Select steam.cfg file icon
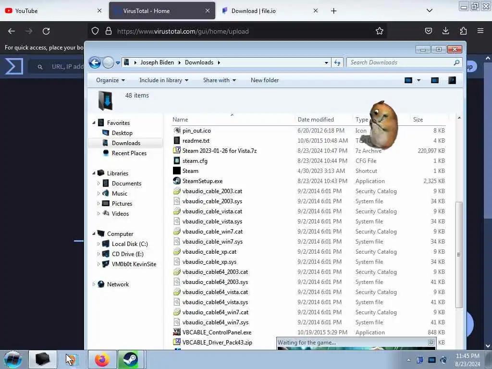Viewport: 492px width, 369px height. pos(177,160)
